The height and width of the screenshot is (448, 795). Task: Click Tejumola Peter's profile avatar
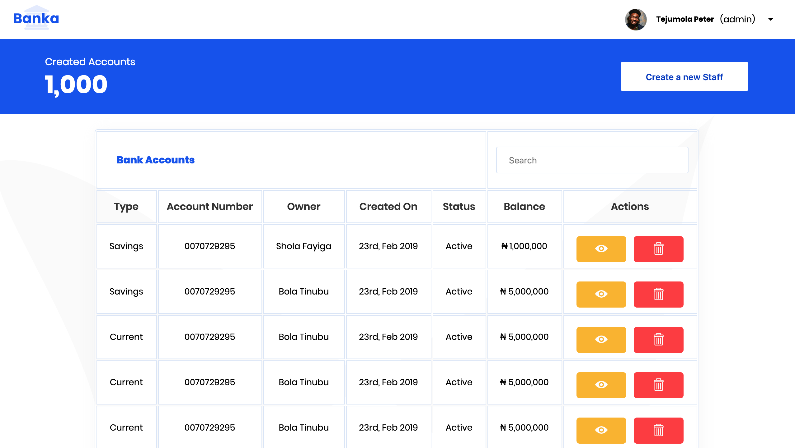[x=636, y=19]
